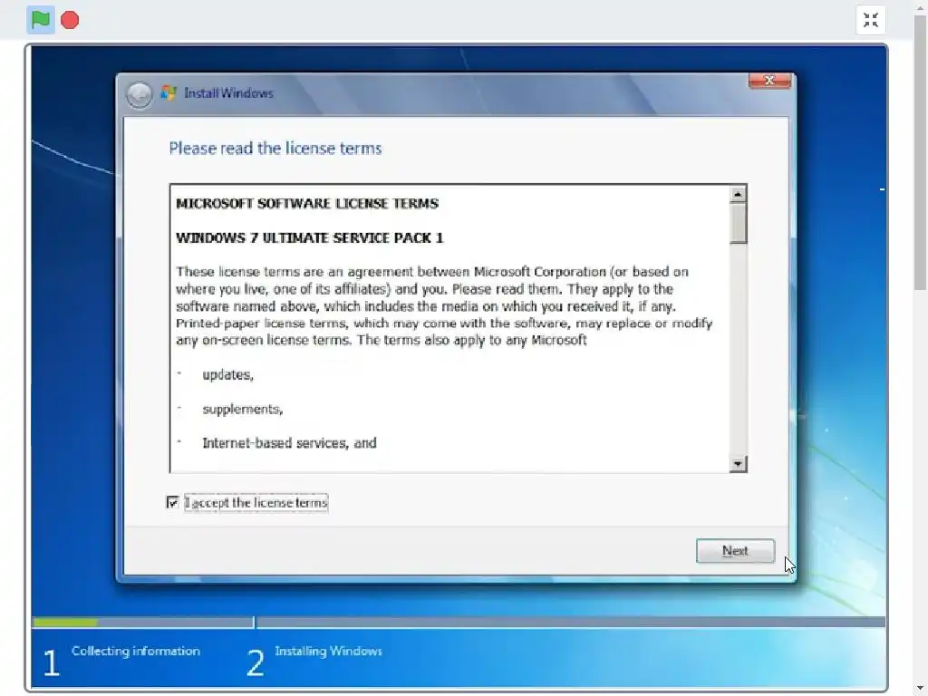Click 'WINDOWS 7 ULTIMATE SERVICE PACK 1' line
The width and height of the screenshot is (928, 696).
click(x=310, y=238)
